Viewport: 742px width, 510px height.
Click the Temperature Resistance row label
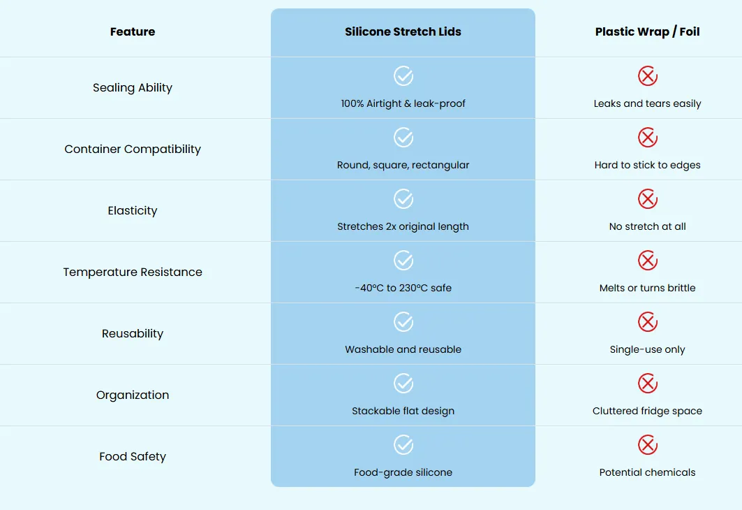(133, 272)
